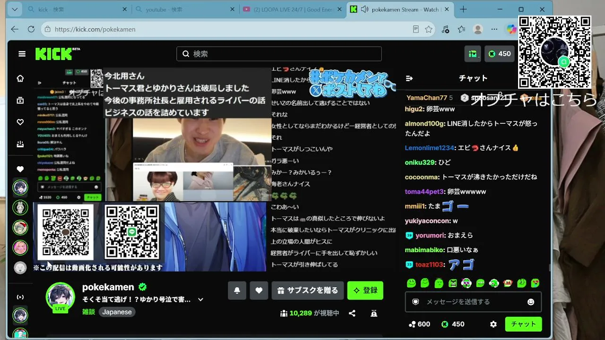Switch to youtube - 検索 browser tab
This screenshot has height=340, width=605.
tap(185, 9)
